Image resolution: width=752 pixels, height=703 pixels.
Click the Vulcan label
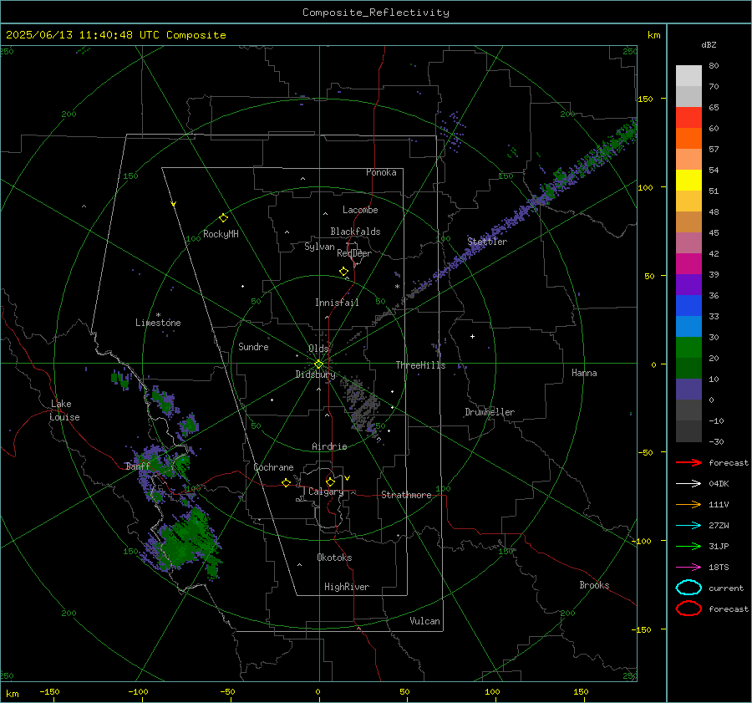(425, 621)
